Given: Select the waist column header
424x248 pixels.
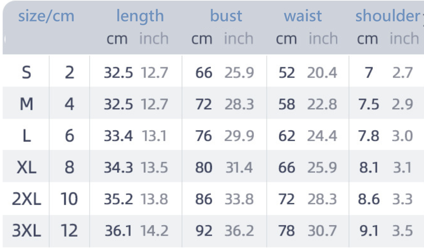Looking at the screenshot, I should point(303,16).
